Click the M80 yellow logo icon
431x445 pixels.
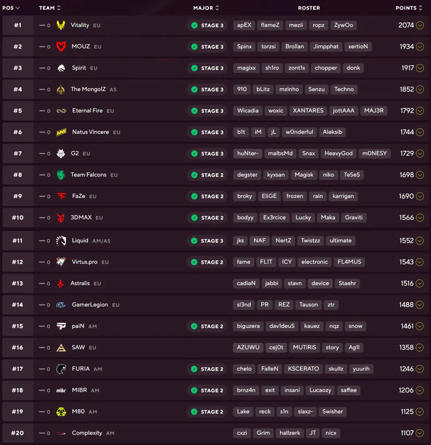61,412
